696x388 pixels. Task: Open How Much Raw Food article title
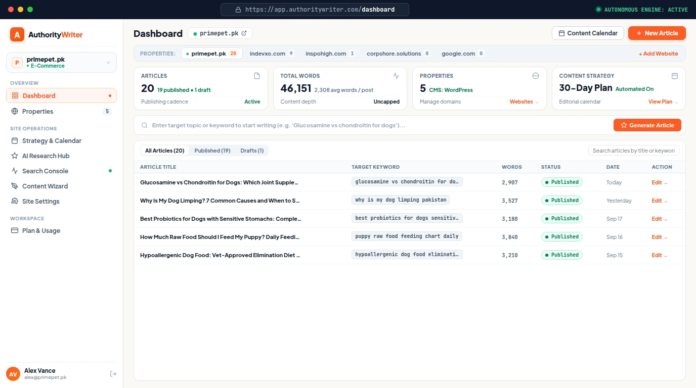tap(220, 237)
